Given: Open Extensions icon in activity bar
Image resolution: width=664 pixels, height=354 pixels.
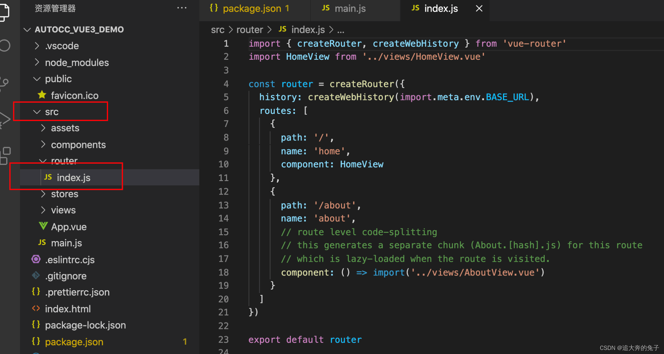Looking at the screenshot, I should (x=5, y=155).
